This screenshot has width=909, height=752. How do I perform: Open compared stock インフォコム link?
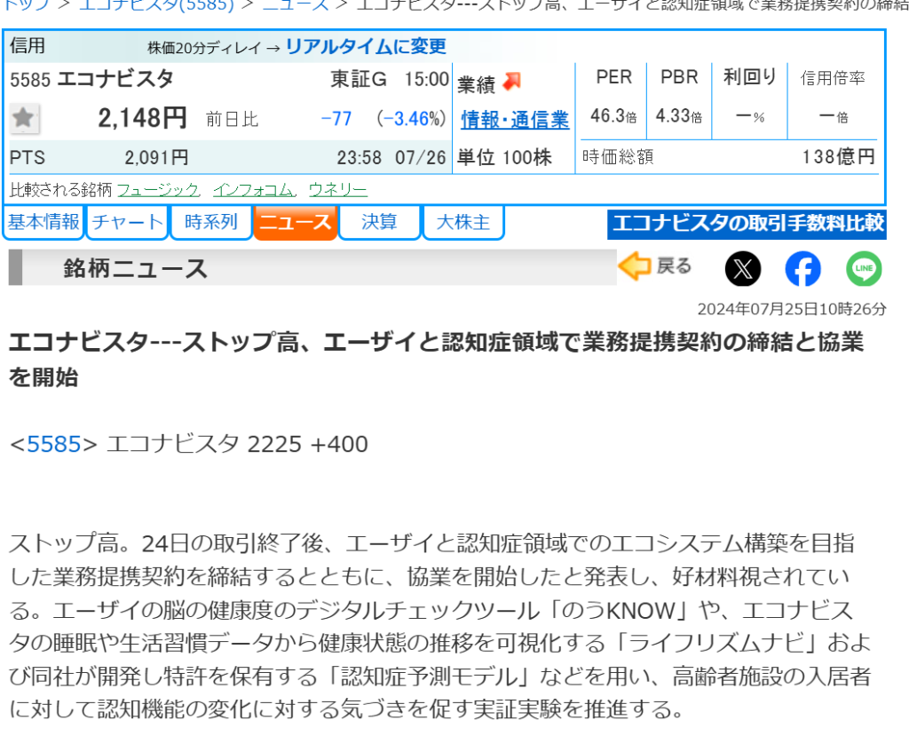(x=253, y=190)
